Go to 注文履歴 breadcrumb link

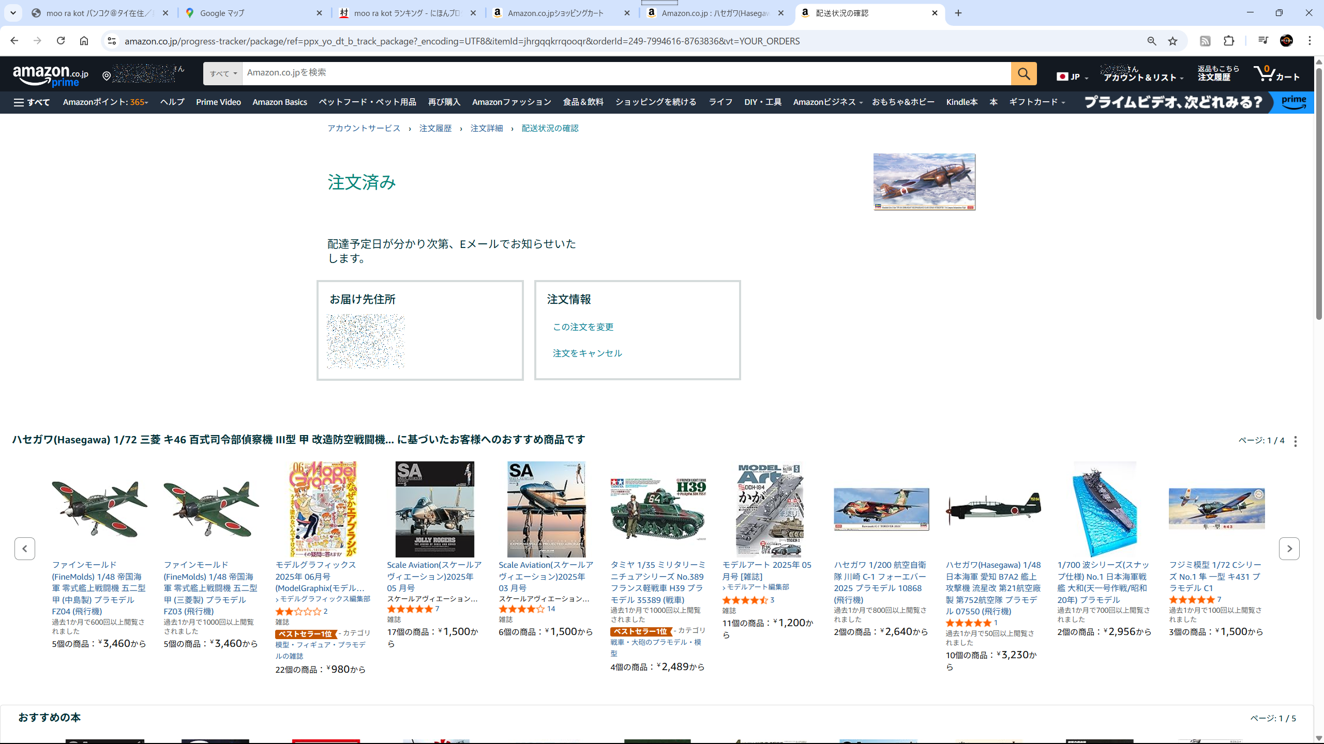tap(435, 128)
